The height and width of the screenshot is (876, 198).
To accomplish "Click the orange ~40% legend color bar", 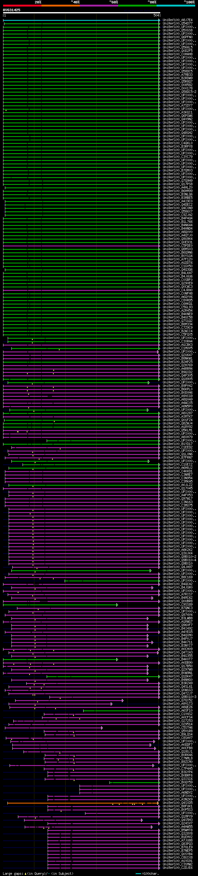I will pyautogui.click(x=61, y=6).
